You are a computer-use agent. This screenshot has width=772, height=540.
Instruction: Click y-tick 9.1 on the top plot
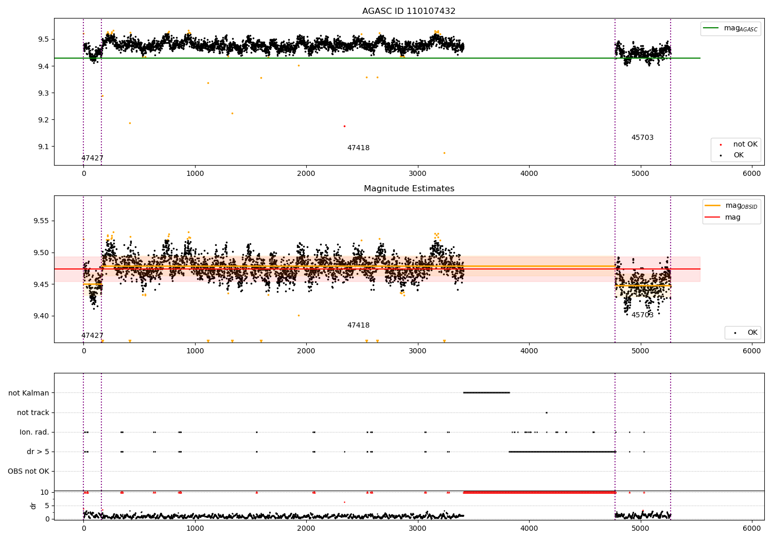pyautogui.click(x=43, y=147)
